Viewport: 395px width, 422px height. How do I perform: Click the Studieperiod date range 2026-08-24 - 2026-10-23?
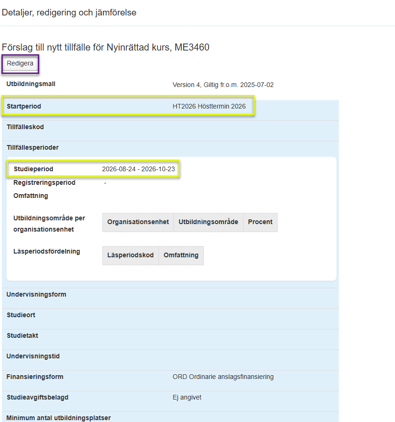coord(138,169)
